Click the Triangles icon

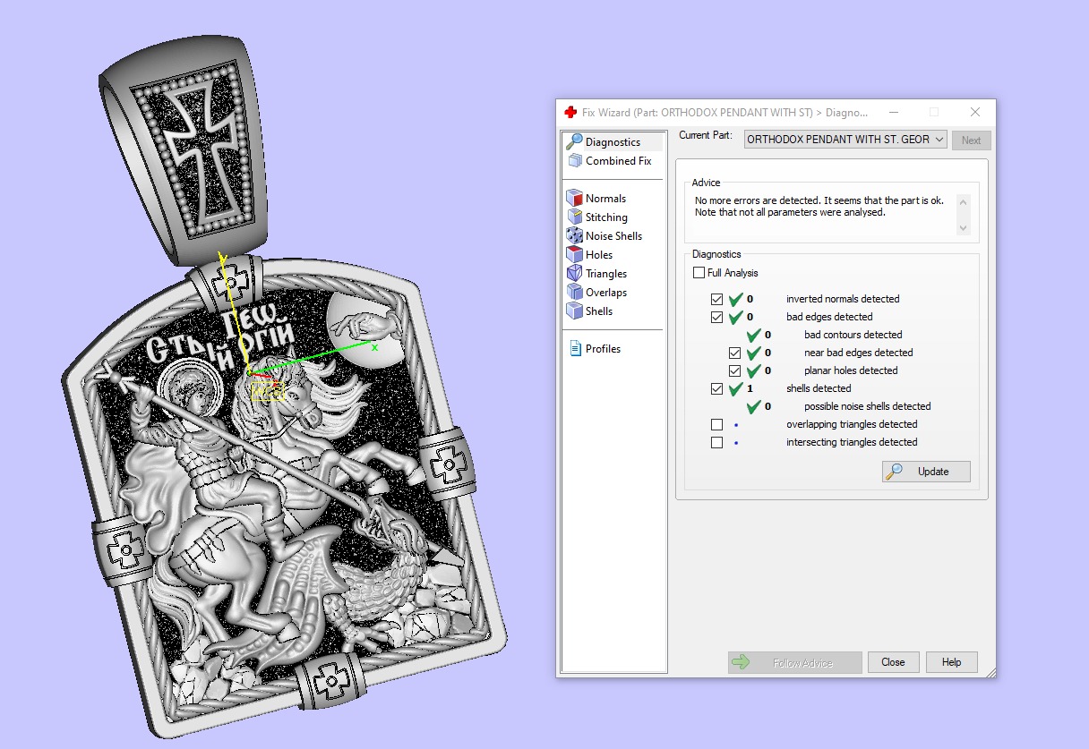[x=574, y=274]
